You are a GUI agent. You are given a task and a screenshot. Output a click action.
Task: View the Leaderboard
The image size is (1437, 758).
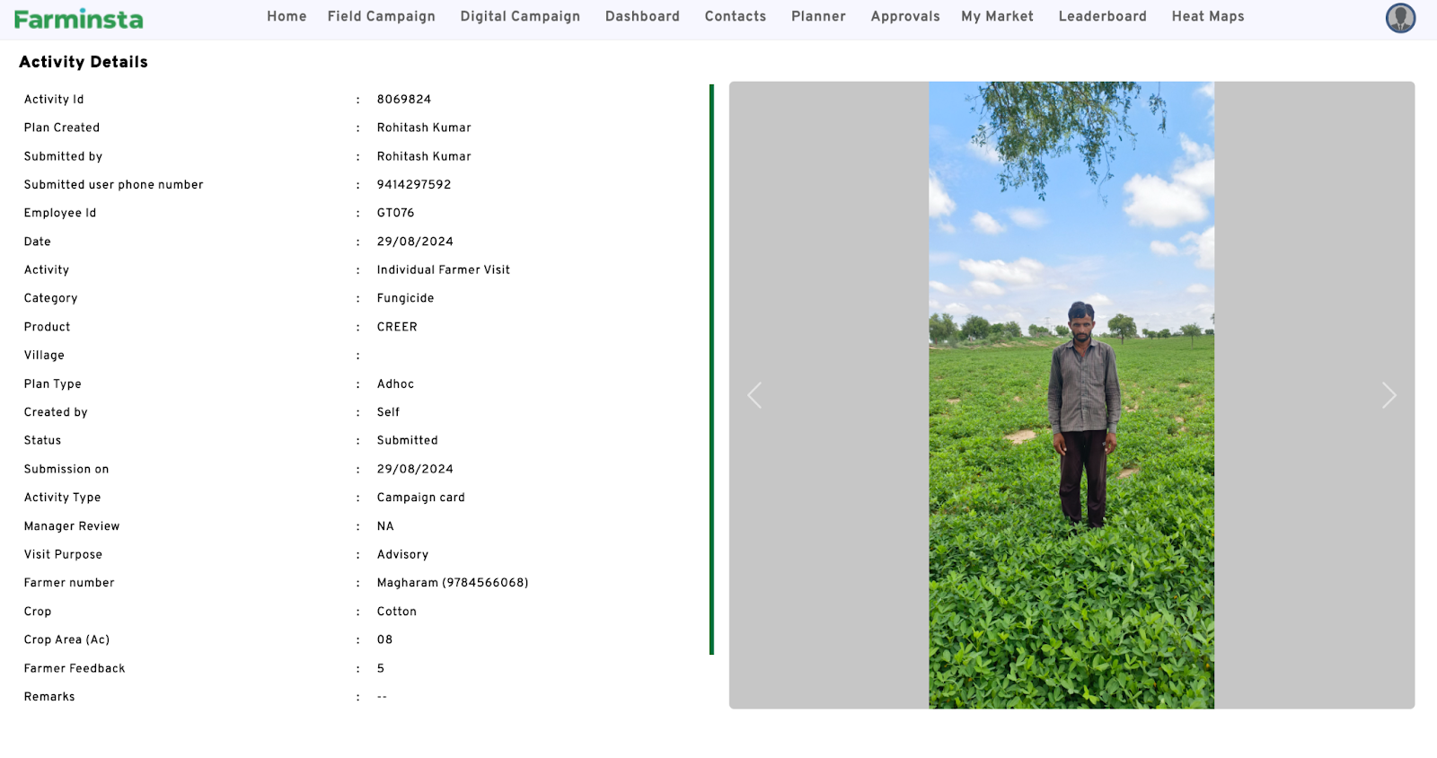pyautogui.click(x=1102, y=16)
